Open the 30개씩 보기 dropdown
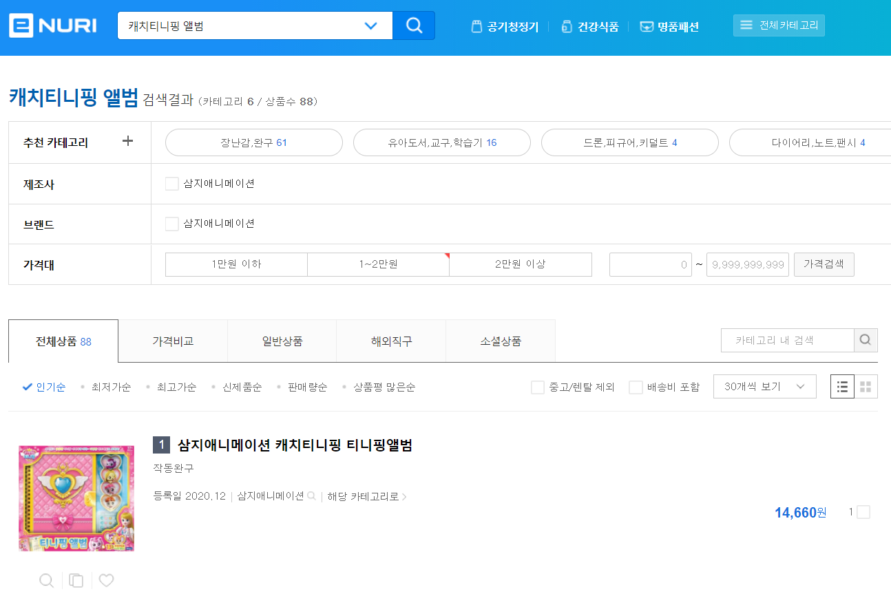Screen dimensions: 891x607 (765, 387)
